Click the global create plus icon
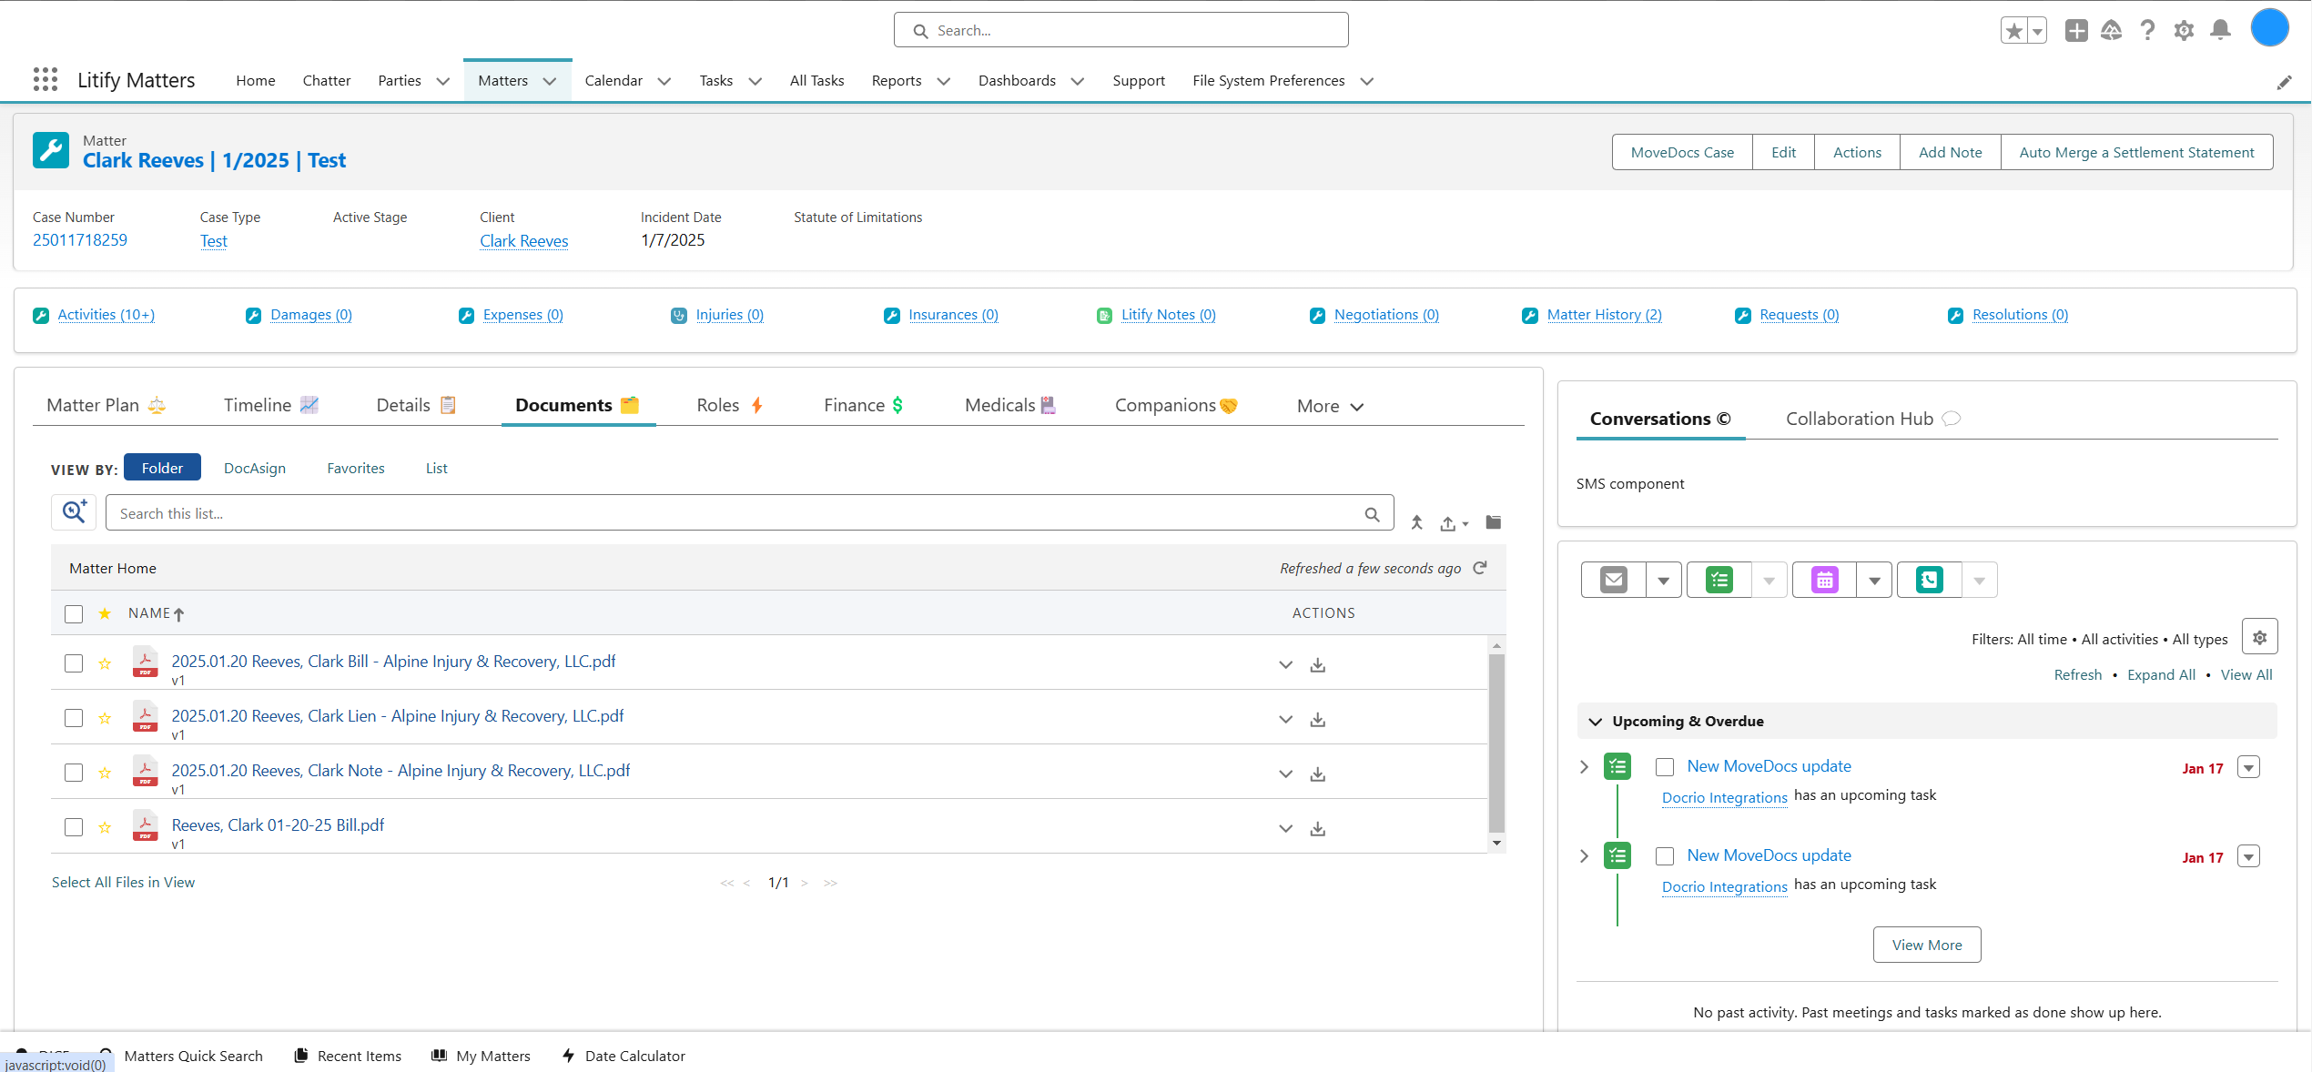 (2076, 31)
